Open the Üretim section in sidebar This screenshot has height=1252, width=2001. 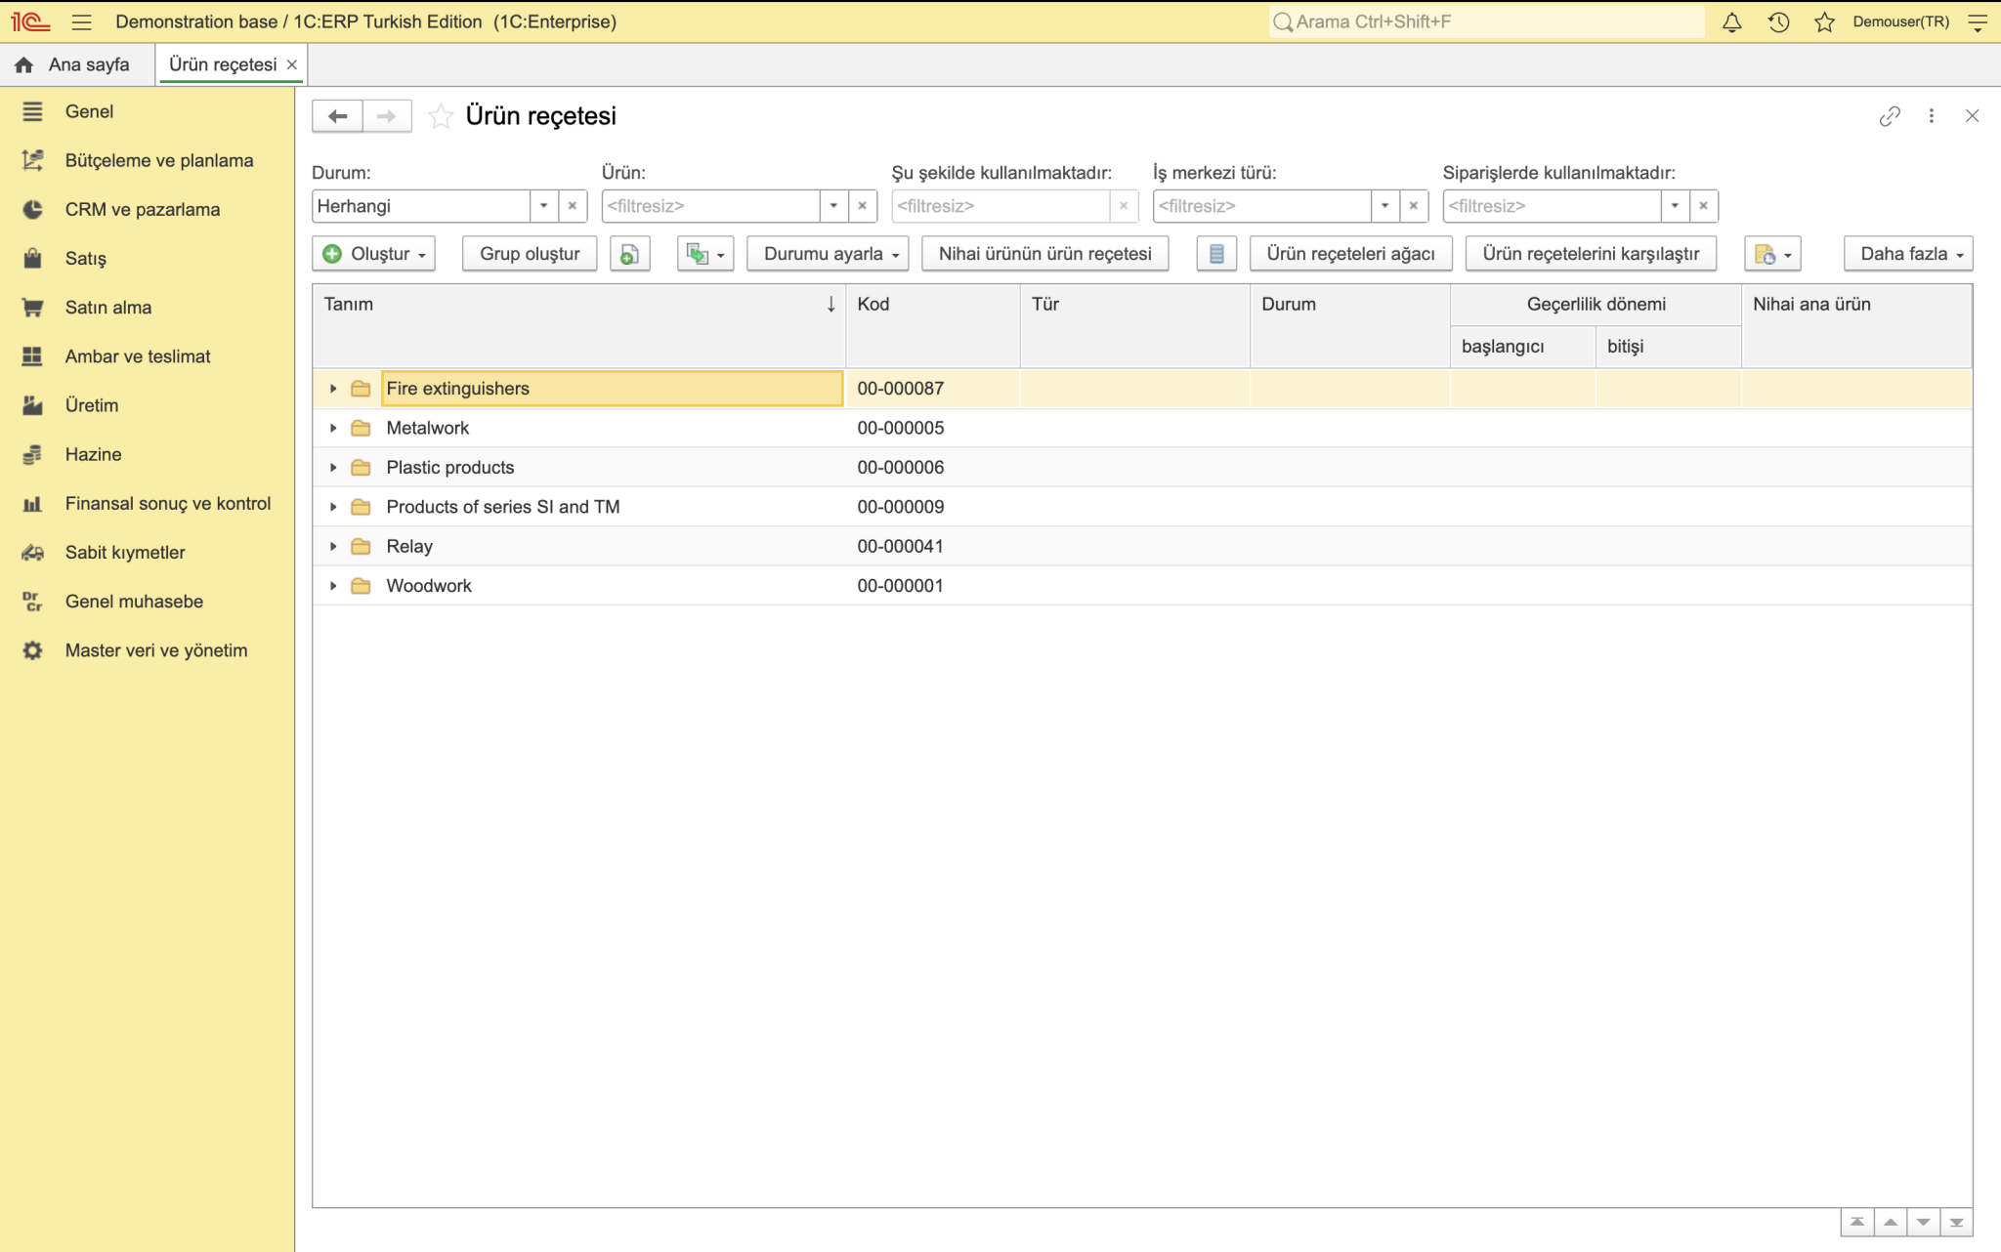(92, 405)
